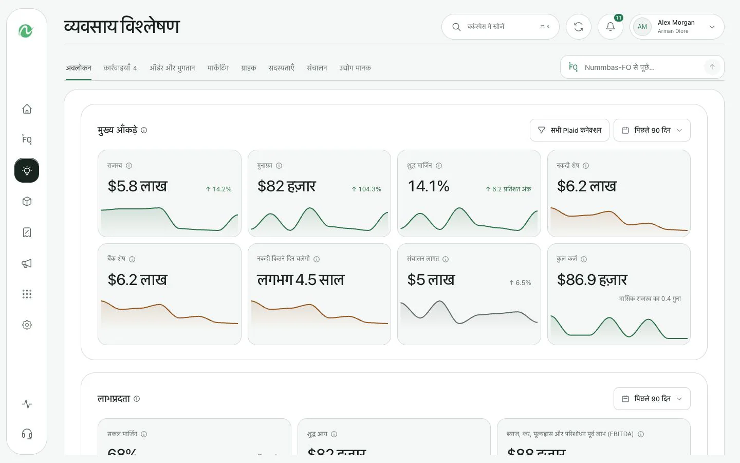Switch to the उद्योग मानक tab
The width and height of the screenshot is (740, 463).
click(x=355, y=68)
